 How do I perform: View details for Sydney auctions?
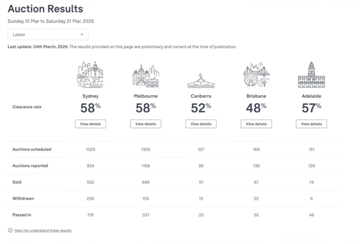click(90, 124)
